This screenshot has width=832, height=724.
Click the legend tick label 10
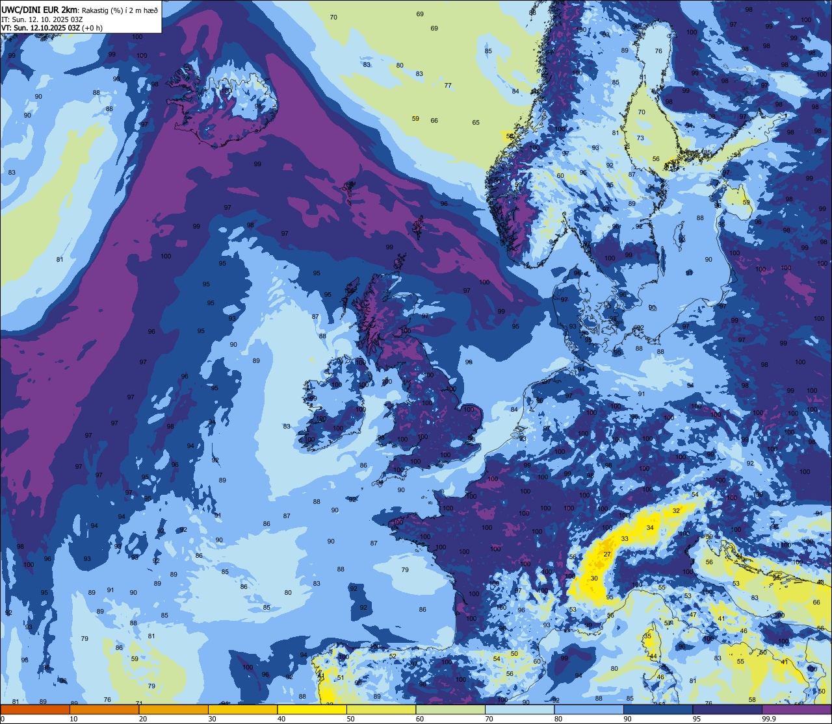73,719
